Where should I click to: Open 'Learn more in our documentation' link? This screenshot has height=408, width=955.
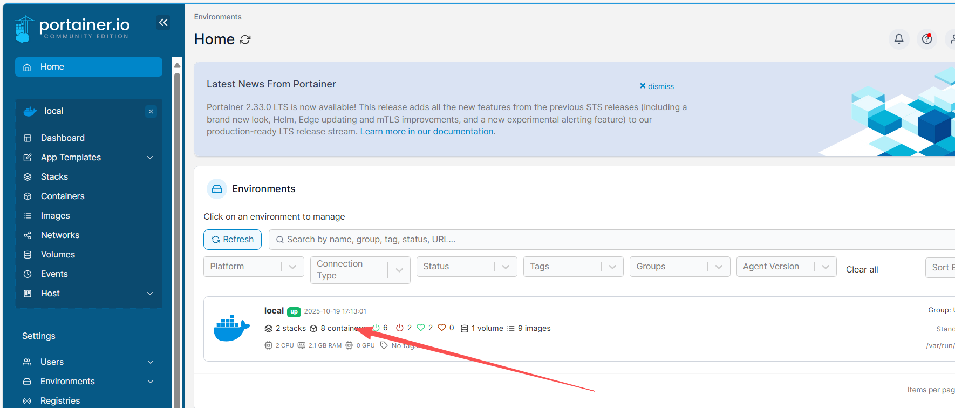click(427, 131)
